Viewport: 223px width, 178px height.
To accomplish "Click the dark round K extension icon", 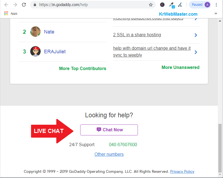I will click(x=162, y=5).
